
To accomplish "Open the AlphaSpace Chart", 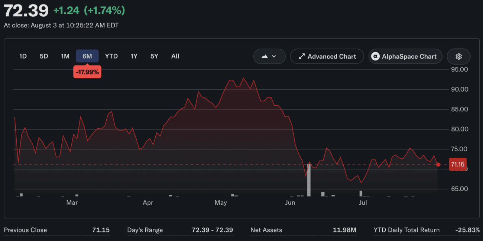I will 405,56.
